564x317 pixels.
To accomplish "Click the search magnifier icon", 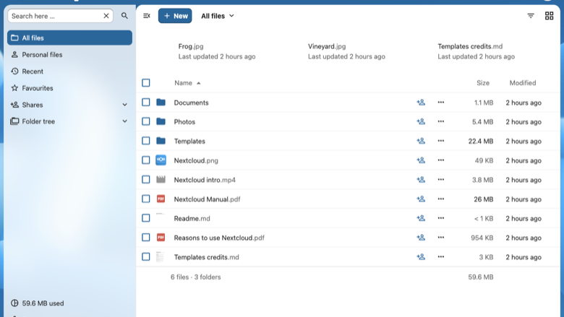I will (x=124, y=16).
